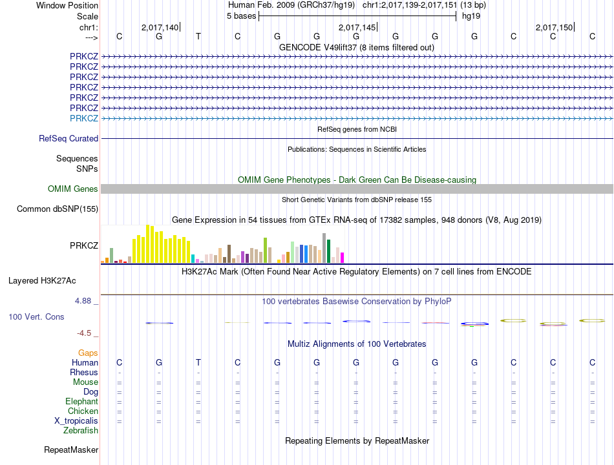The width and height of the screenshot is (614, 465).
Task: Click the T base in the Human alignment row
Action: pos(198,362)
